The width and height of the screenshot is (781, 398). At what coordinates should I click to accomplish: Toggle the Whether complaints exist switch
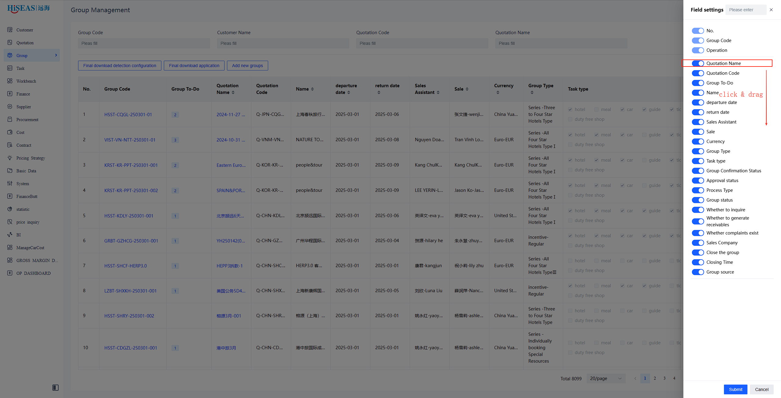(698, 233)
